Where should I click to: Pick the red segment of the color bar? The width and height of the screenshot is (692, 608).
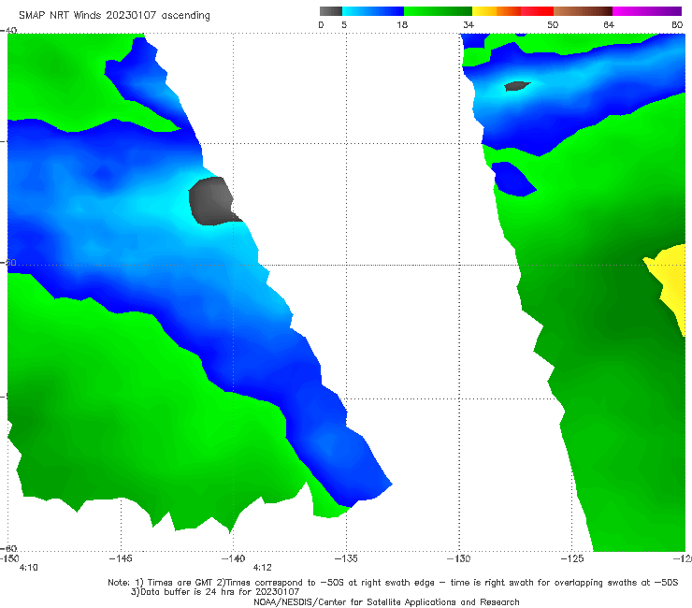(537, 11)
